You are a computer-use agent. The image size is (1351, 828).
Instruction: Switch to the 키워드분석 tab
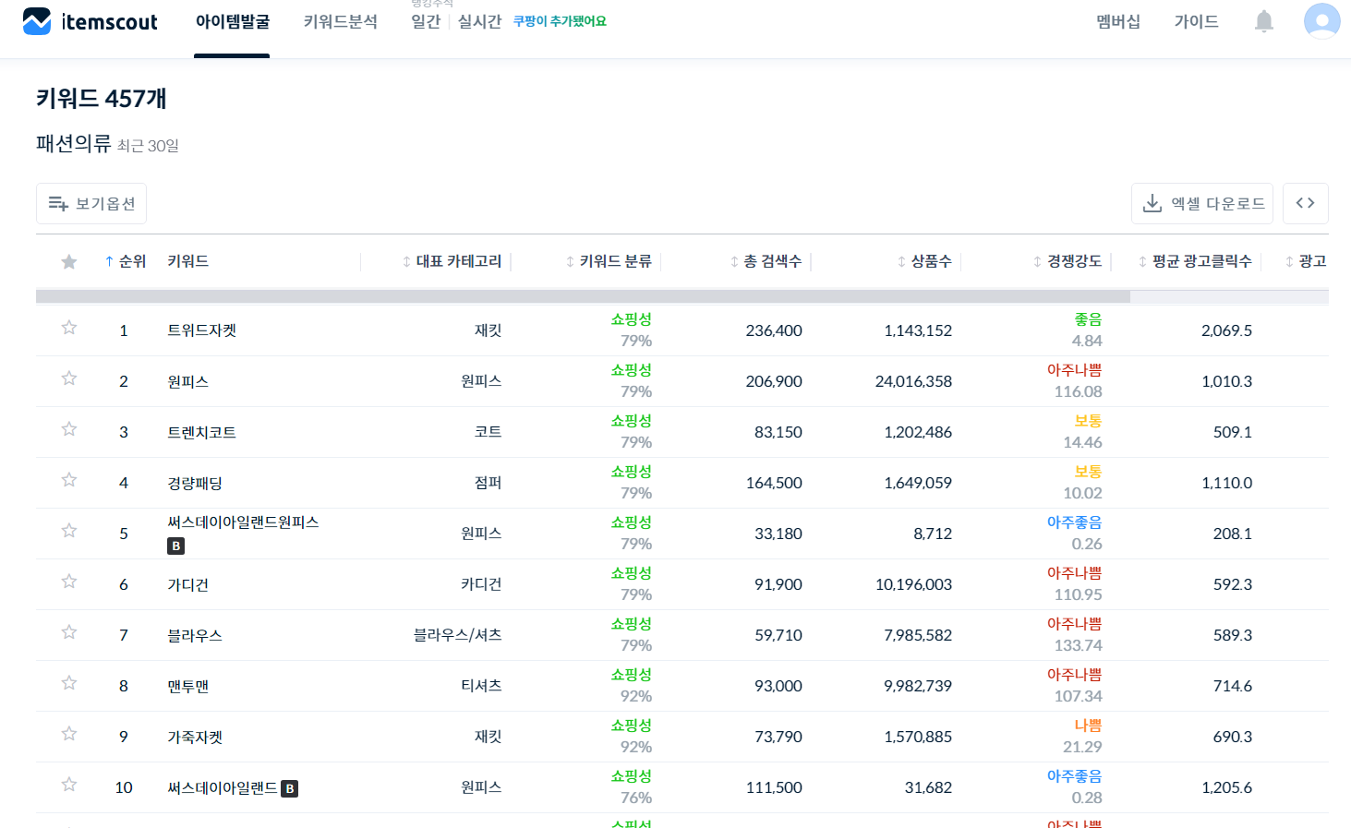(339, 21)
